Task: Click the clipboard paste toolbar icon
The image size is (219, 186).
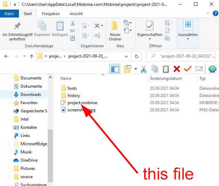Action: [166, 69]
